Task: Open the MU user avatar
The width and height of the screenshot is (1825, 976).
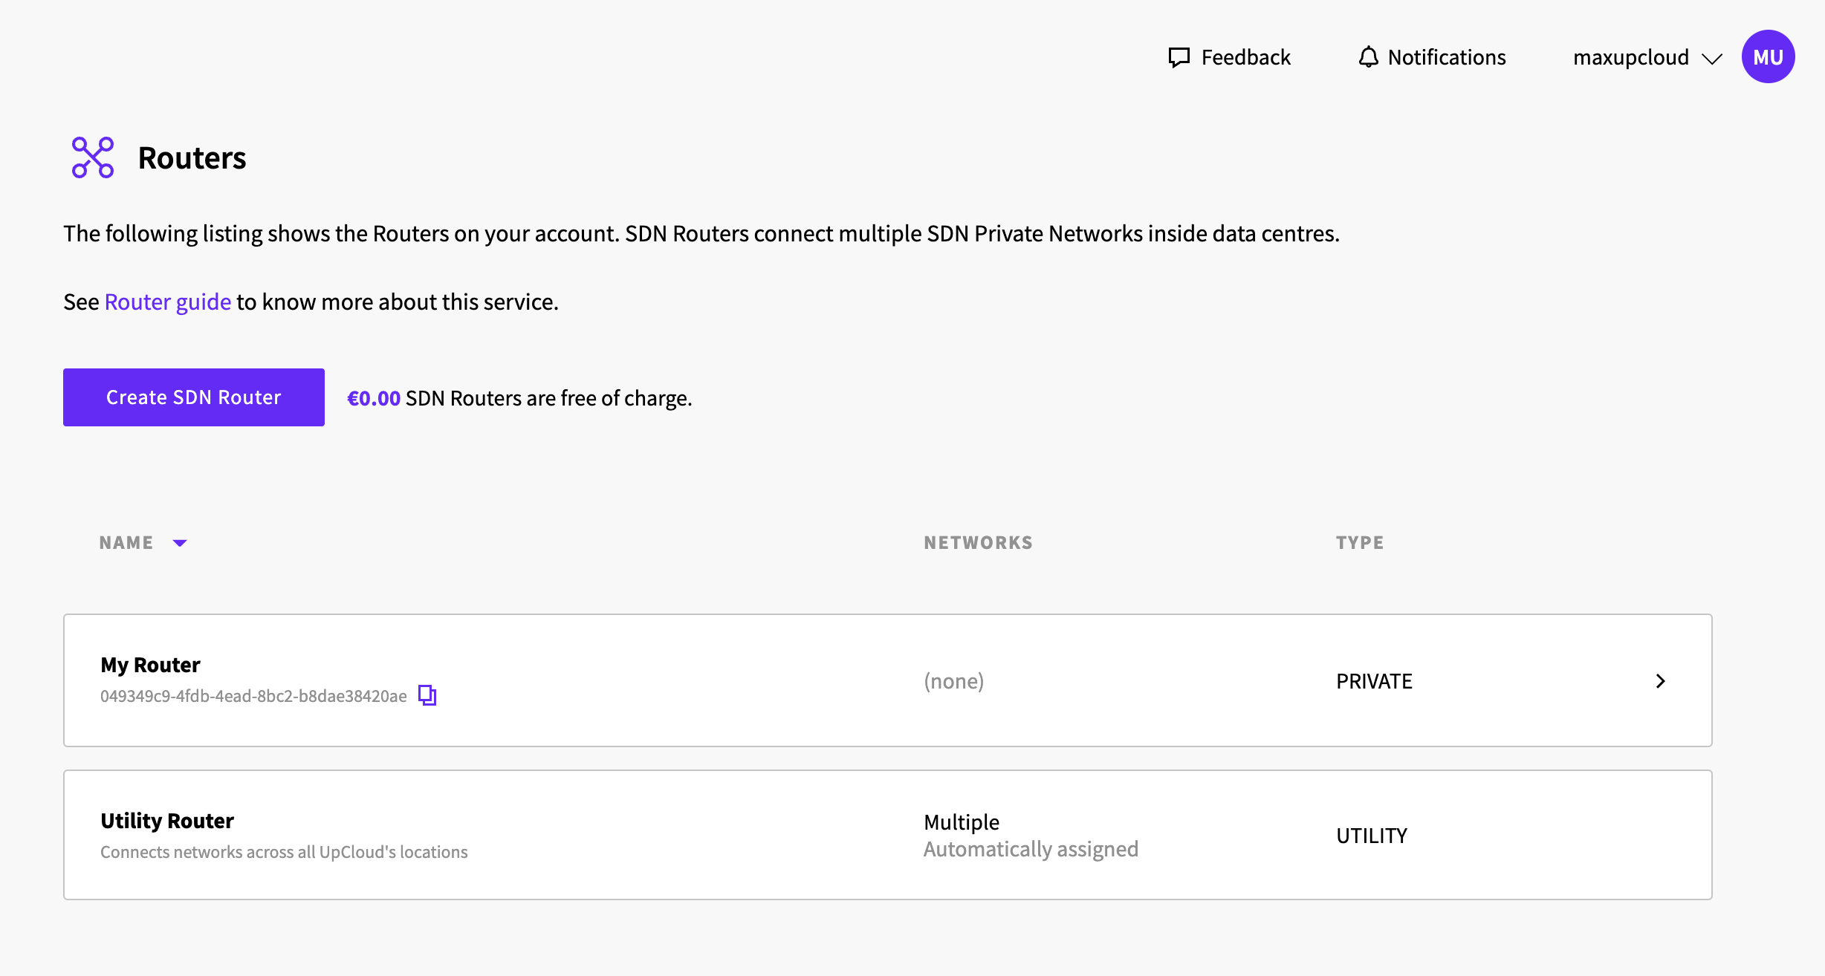Action: click(x=1768, y=56)
